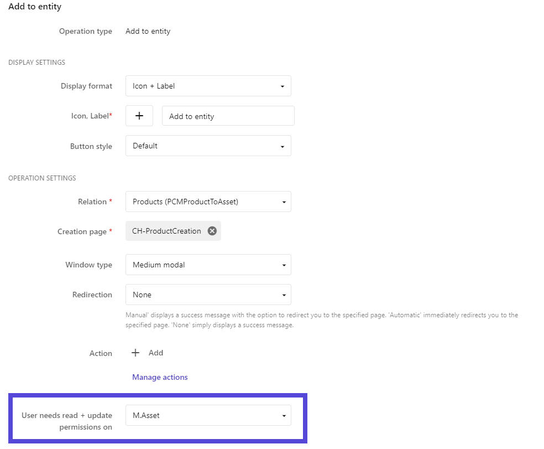The width and height of the screenshot is (544, 449).
Task: Open the Display format selector showing Icon + Label
Action: tap(208, 86)
